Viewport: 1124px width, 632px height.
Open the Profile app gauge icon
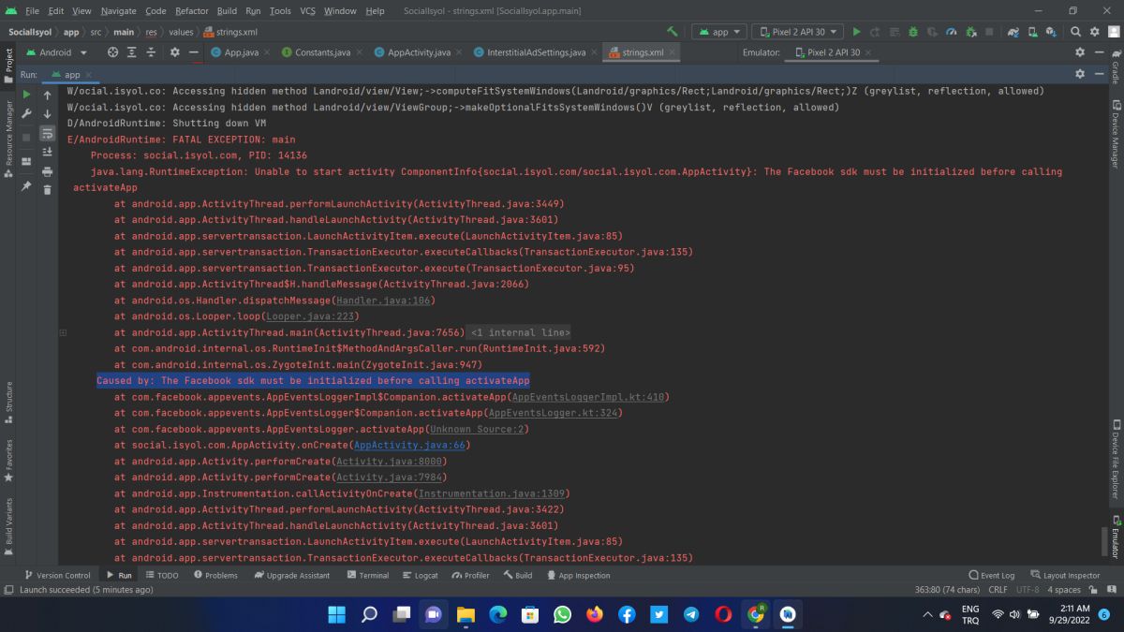click(952, 32)
